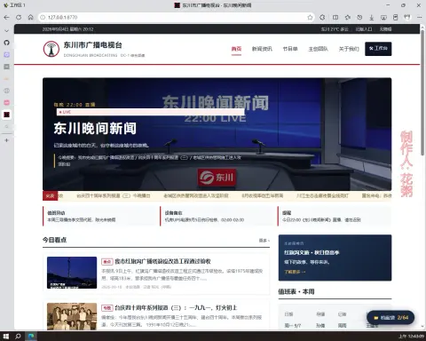Open the purple app icon in the browser sidebar
This screenshot has width=426, height=341.
(x=6, y=55)
